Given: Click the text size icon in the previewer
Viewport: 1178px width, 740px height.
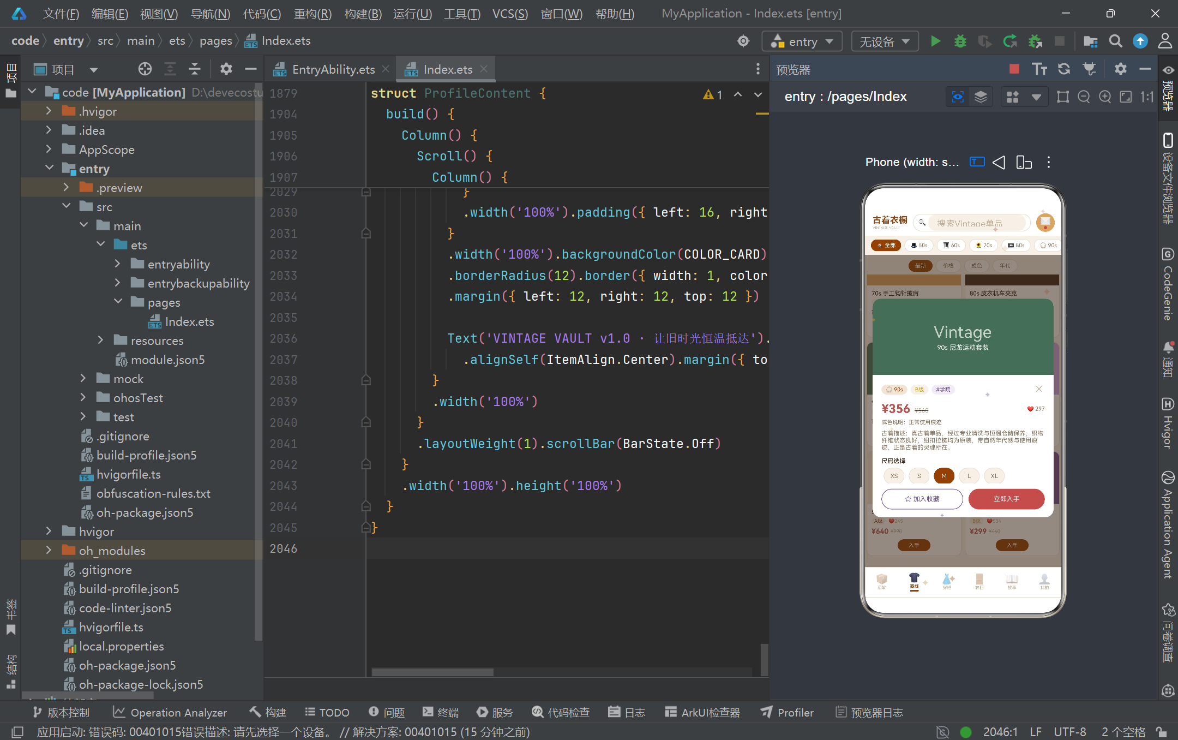Looking at the screenshot, I should click(x=1039, y=69).
